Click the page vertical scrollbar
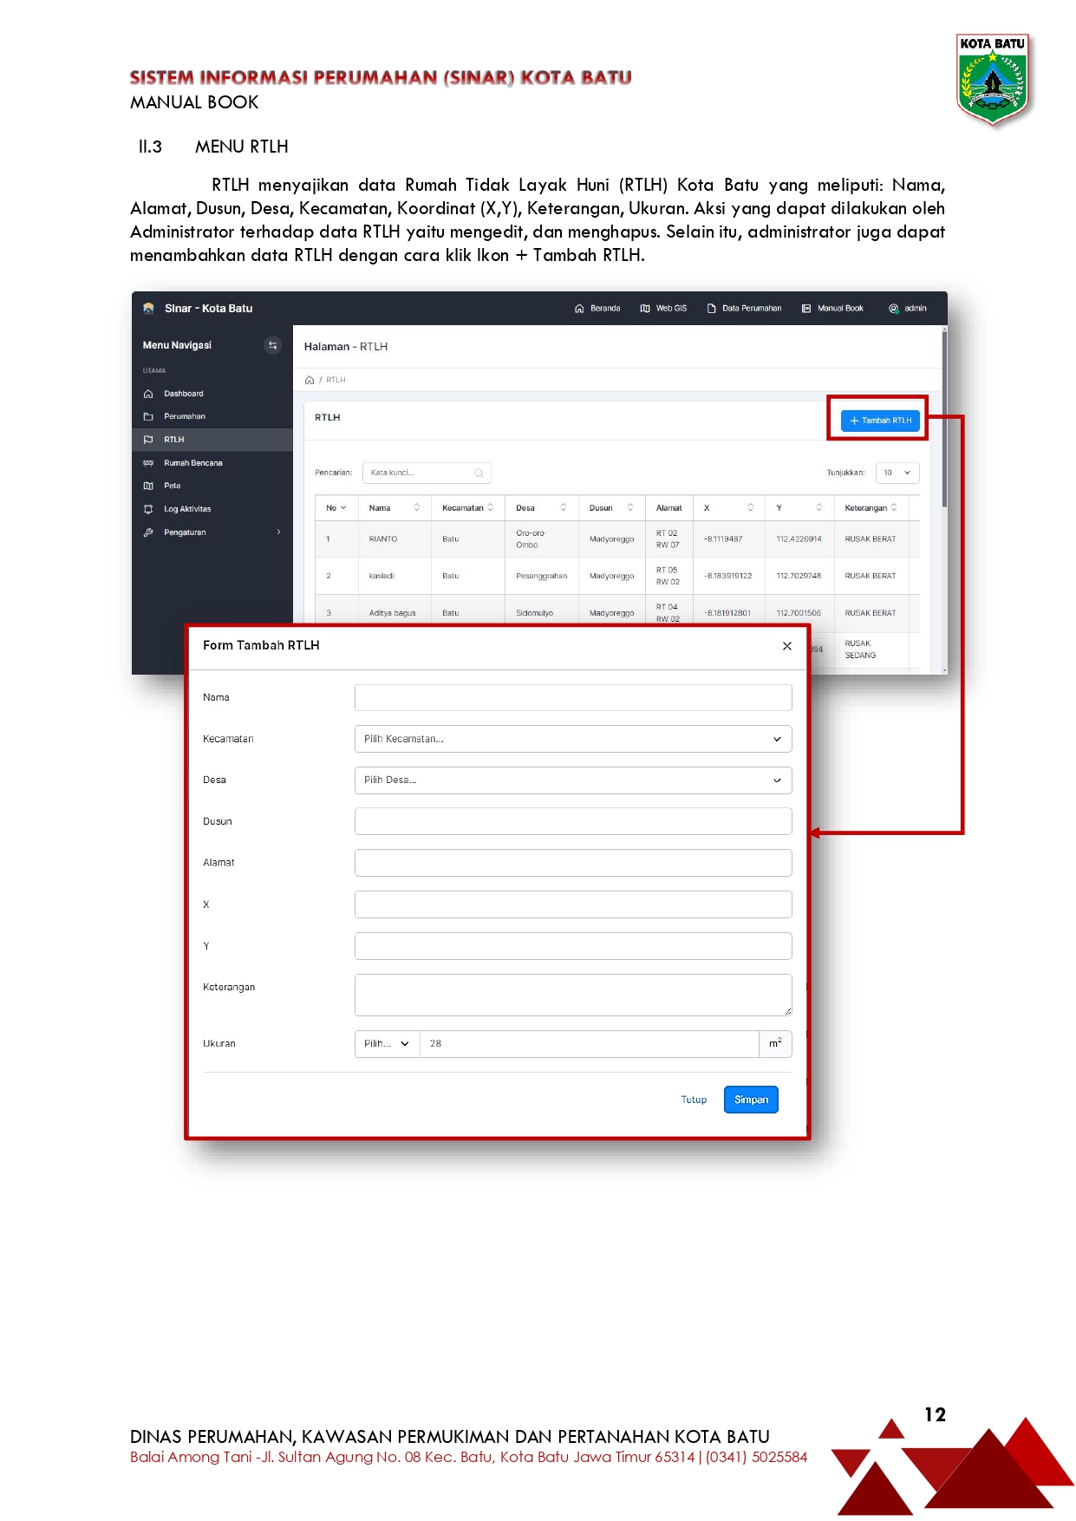 [944, 418]
